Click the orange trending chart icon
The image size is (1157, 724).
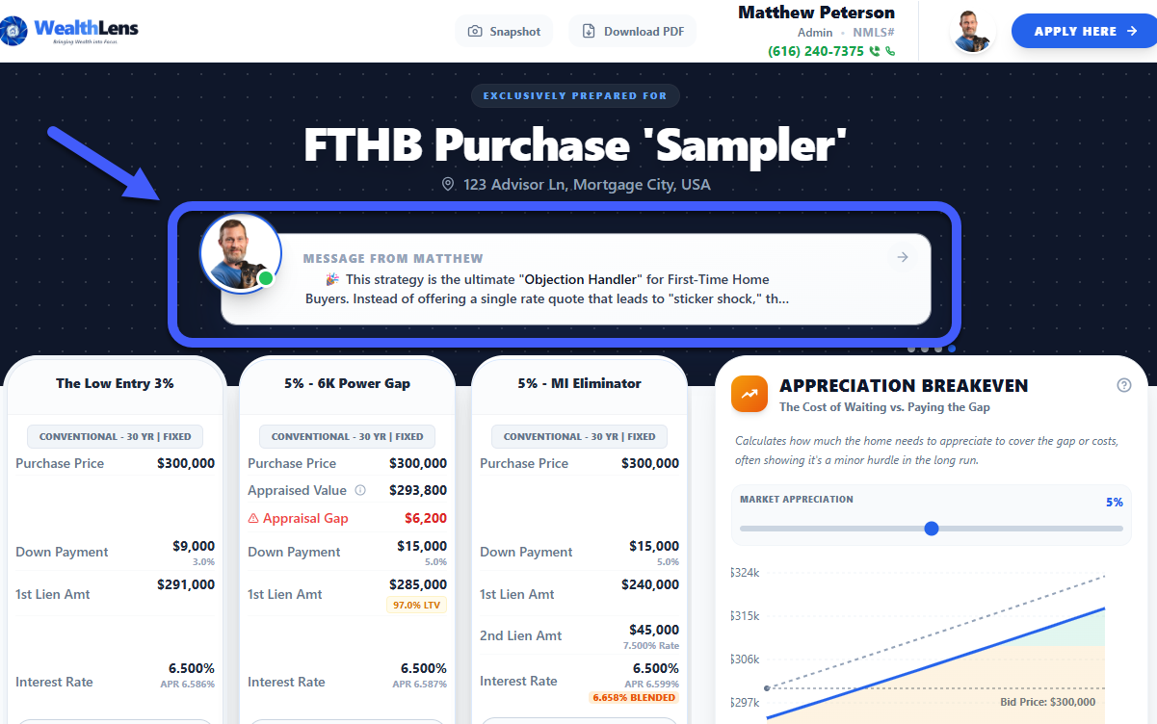(x=749, y=394)
